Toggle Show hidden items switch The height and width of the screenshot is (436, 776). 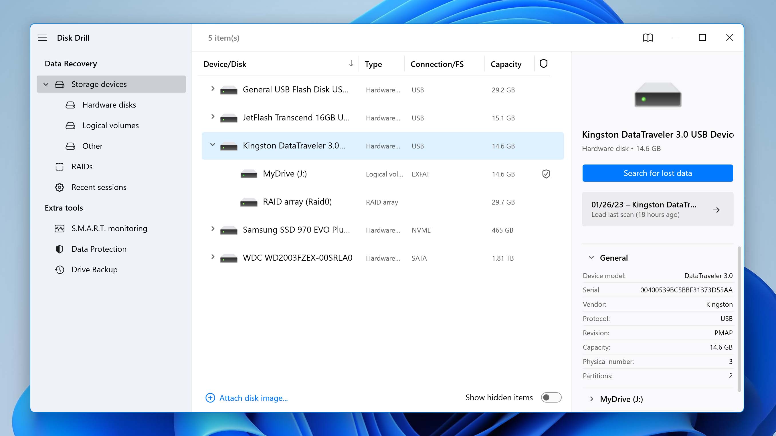click(551, 398)
